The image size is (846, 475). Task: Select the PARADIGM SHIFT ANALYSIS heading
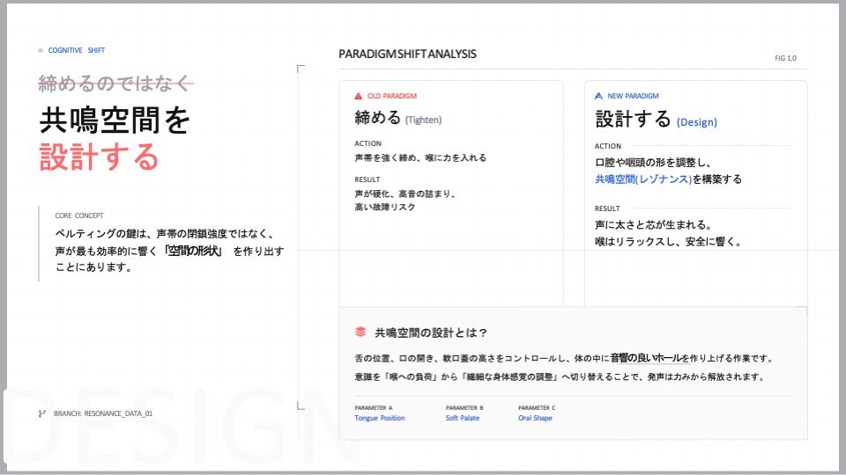click(x=407, y=54)
